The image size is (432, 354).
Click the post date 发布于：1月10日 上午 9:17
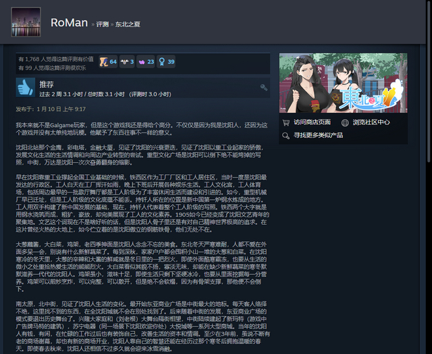(x=51, y=109)
